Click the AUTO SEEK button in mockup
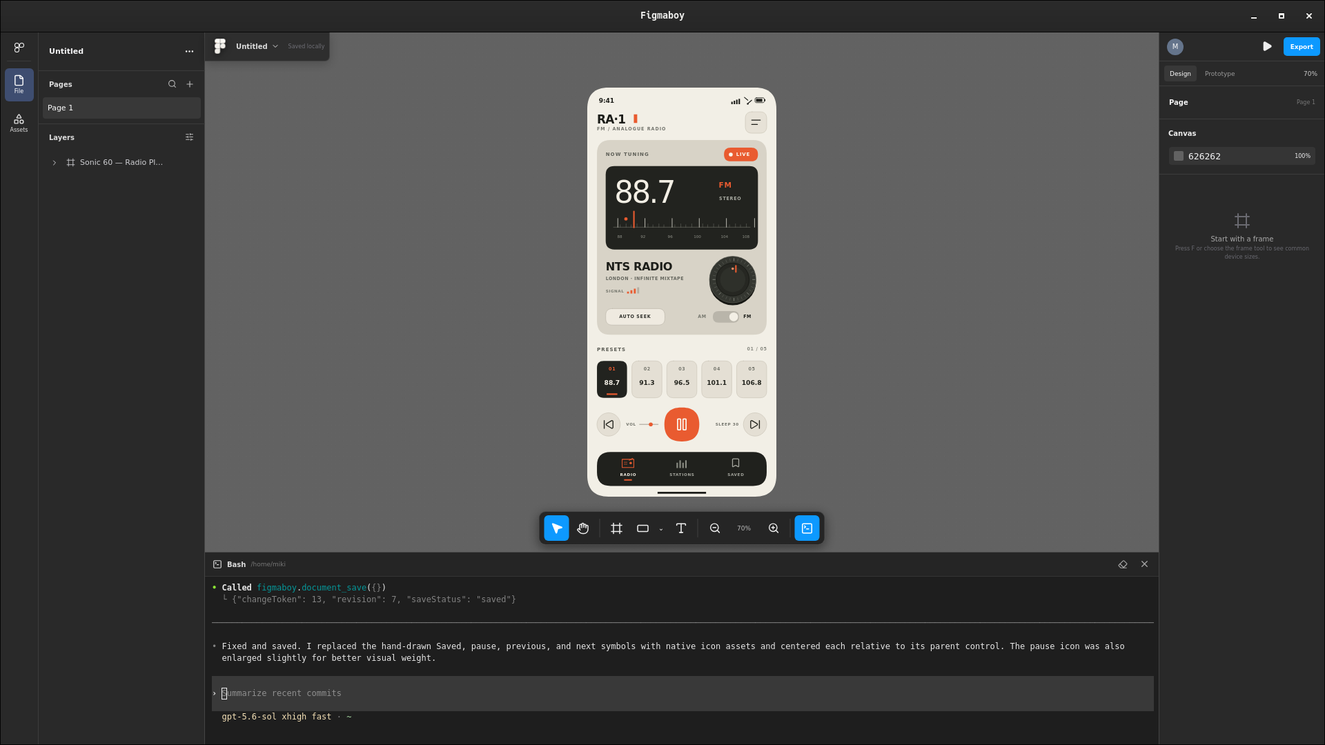1325x745 pixels. pyautogui.click(x=635, y=317)
